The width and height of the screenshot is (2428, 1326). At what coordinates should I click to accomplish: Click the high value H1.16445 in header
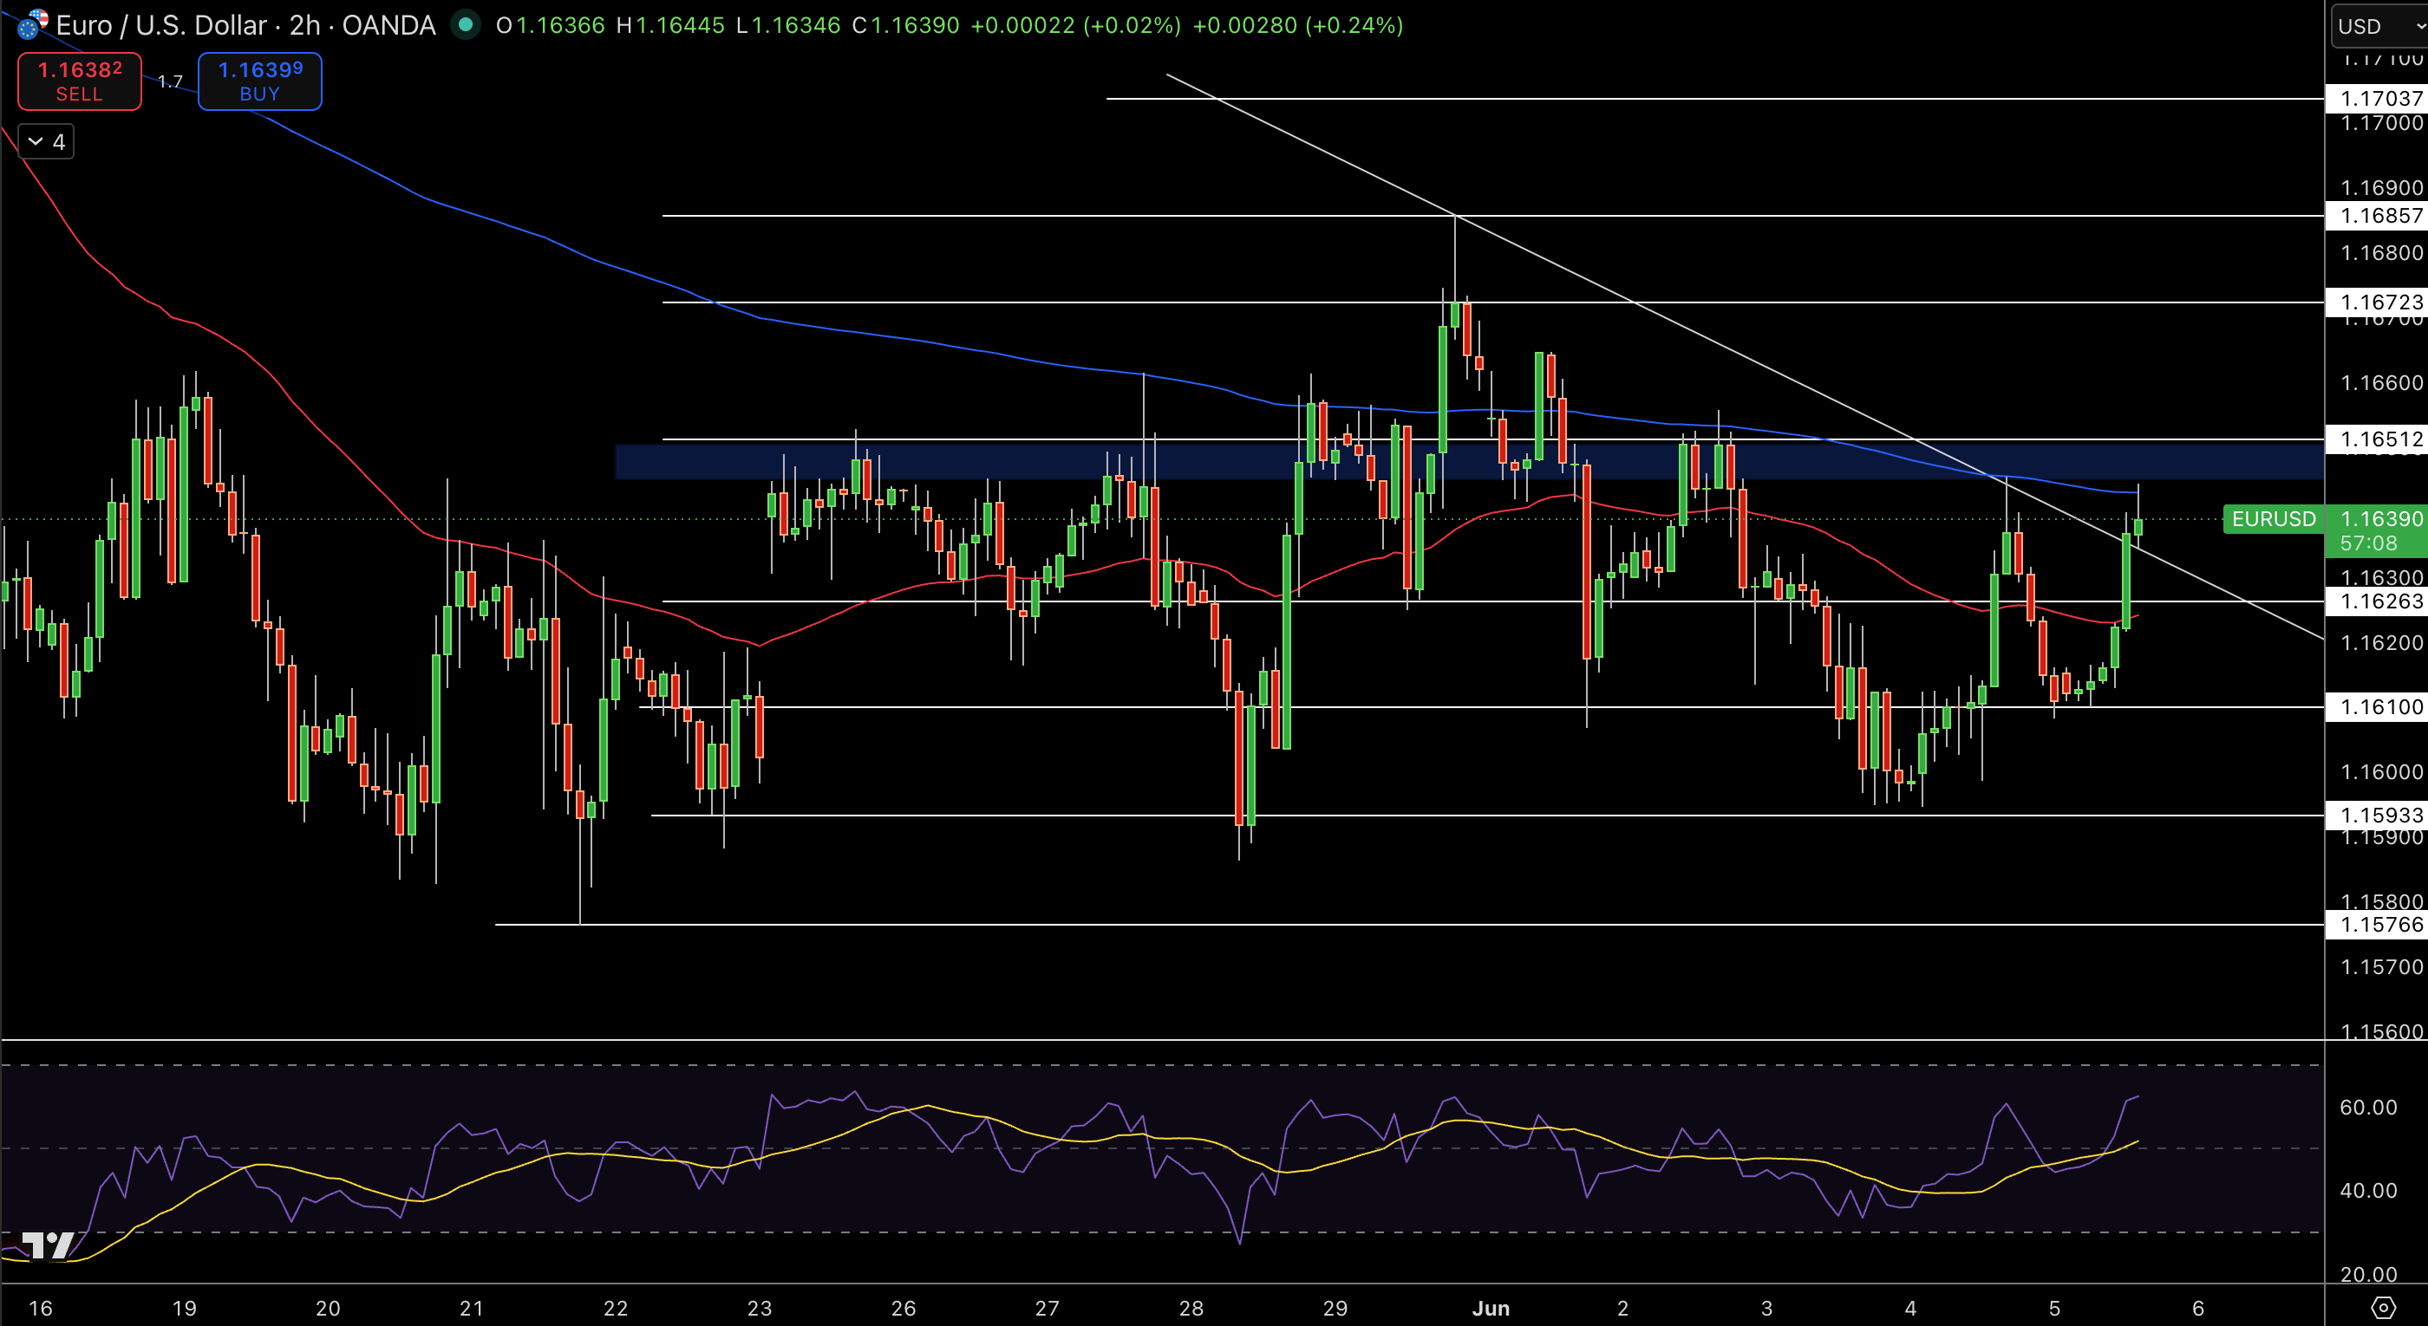tap(670, 25)
